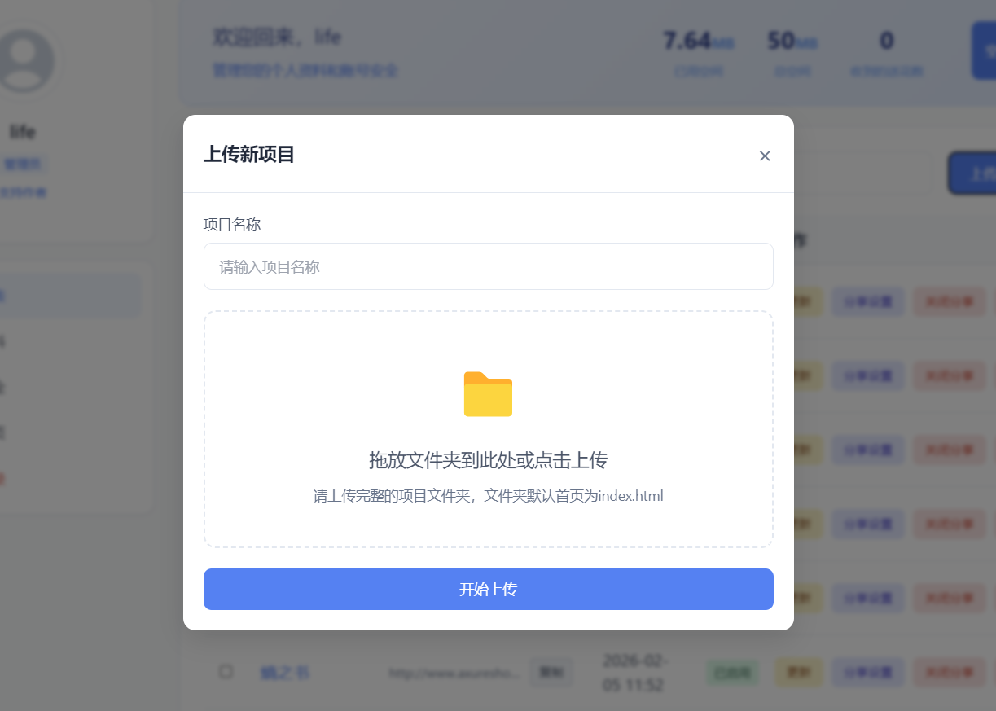Image resolution: width=996 pixels, height=711 pixels.
Task: Click the blue button in the welcome banner
Action: tap(984, 50)
